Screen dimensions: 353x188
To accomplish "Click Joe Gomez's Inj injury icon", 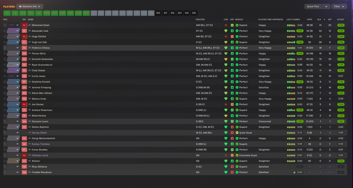I will (x=24, y=104).
